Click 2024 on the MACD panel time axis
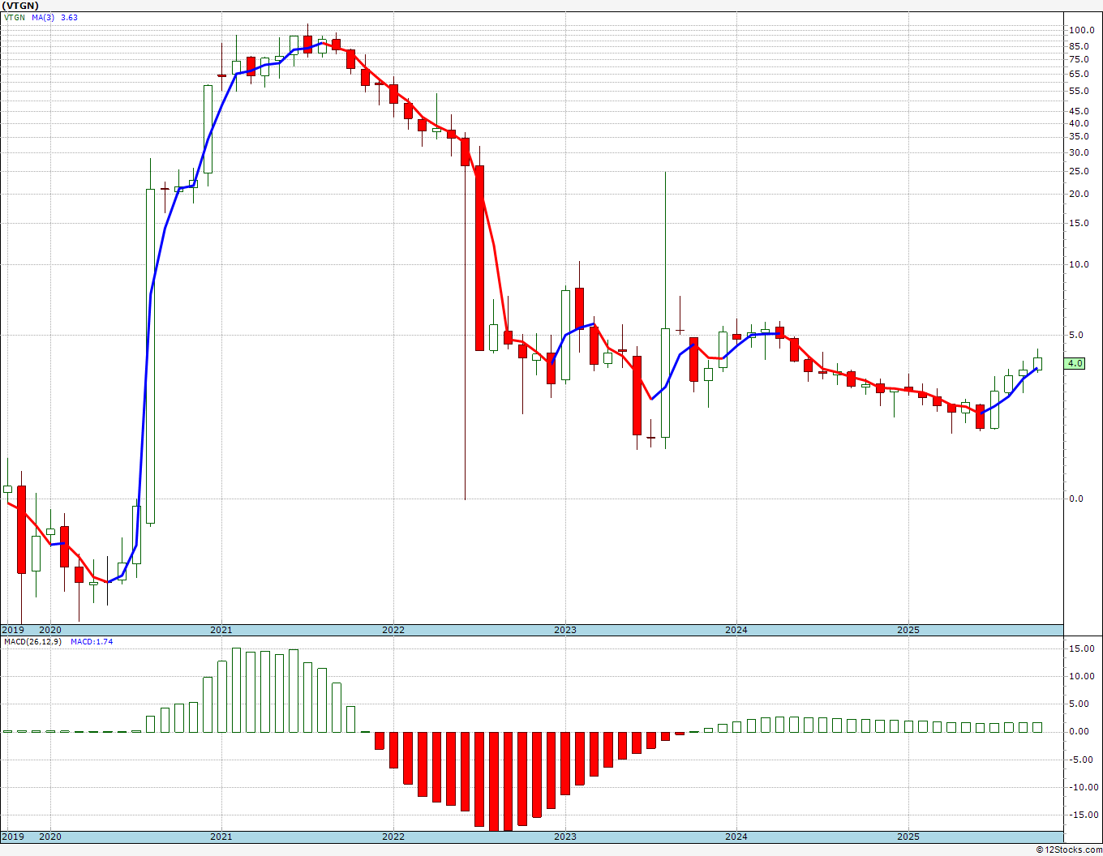 click(x=736, y=837)
